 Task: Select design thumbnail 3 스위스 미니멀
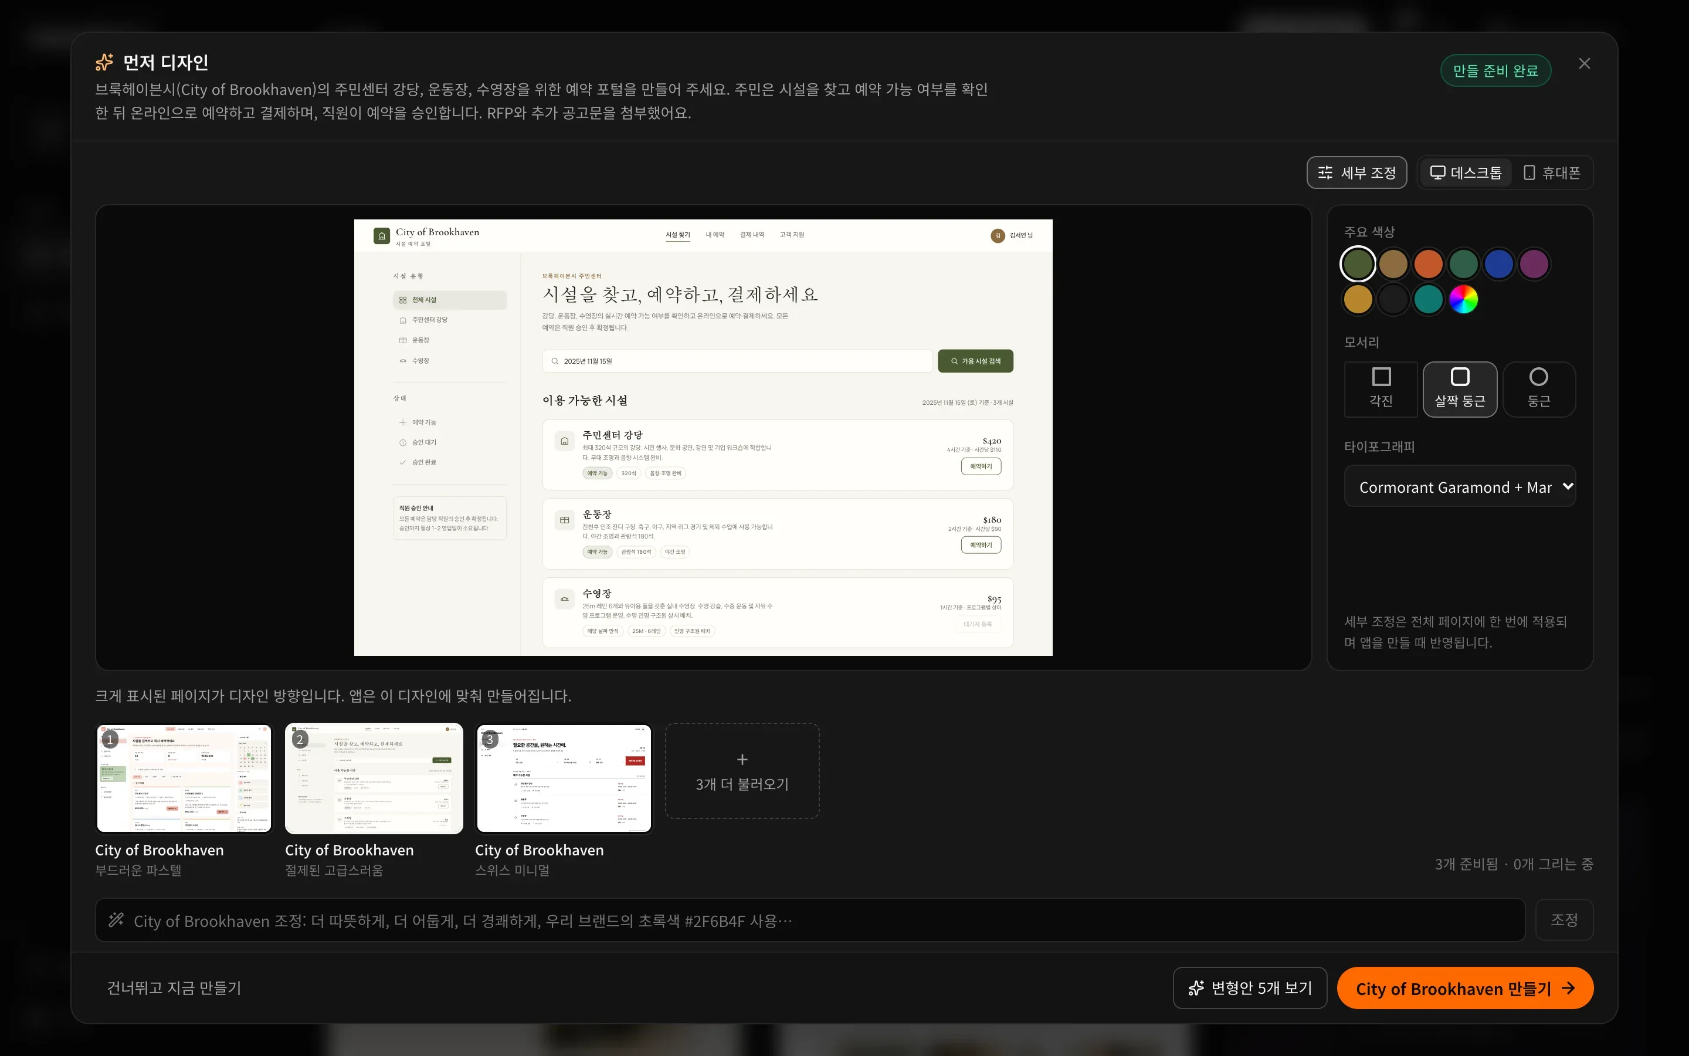[x=564, y=778]
